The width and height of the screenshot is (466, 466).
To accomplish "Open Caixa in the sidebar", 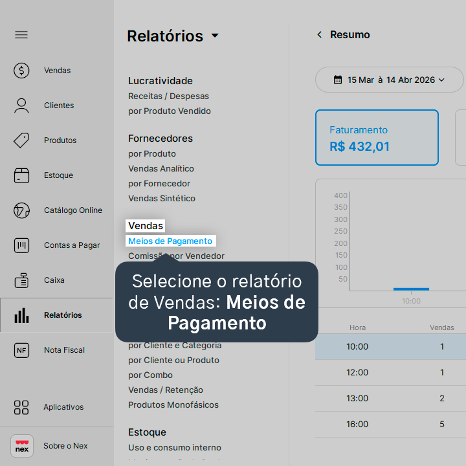I will pos(54,280).
